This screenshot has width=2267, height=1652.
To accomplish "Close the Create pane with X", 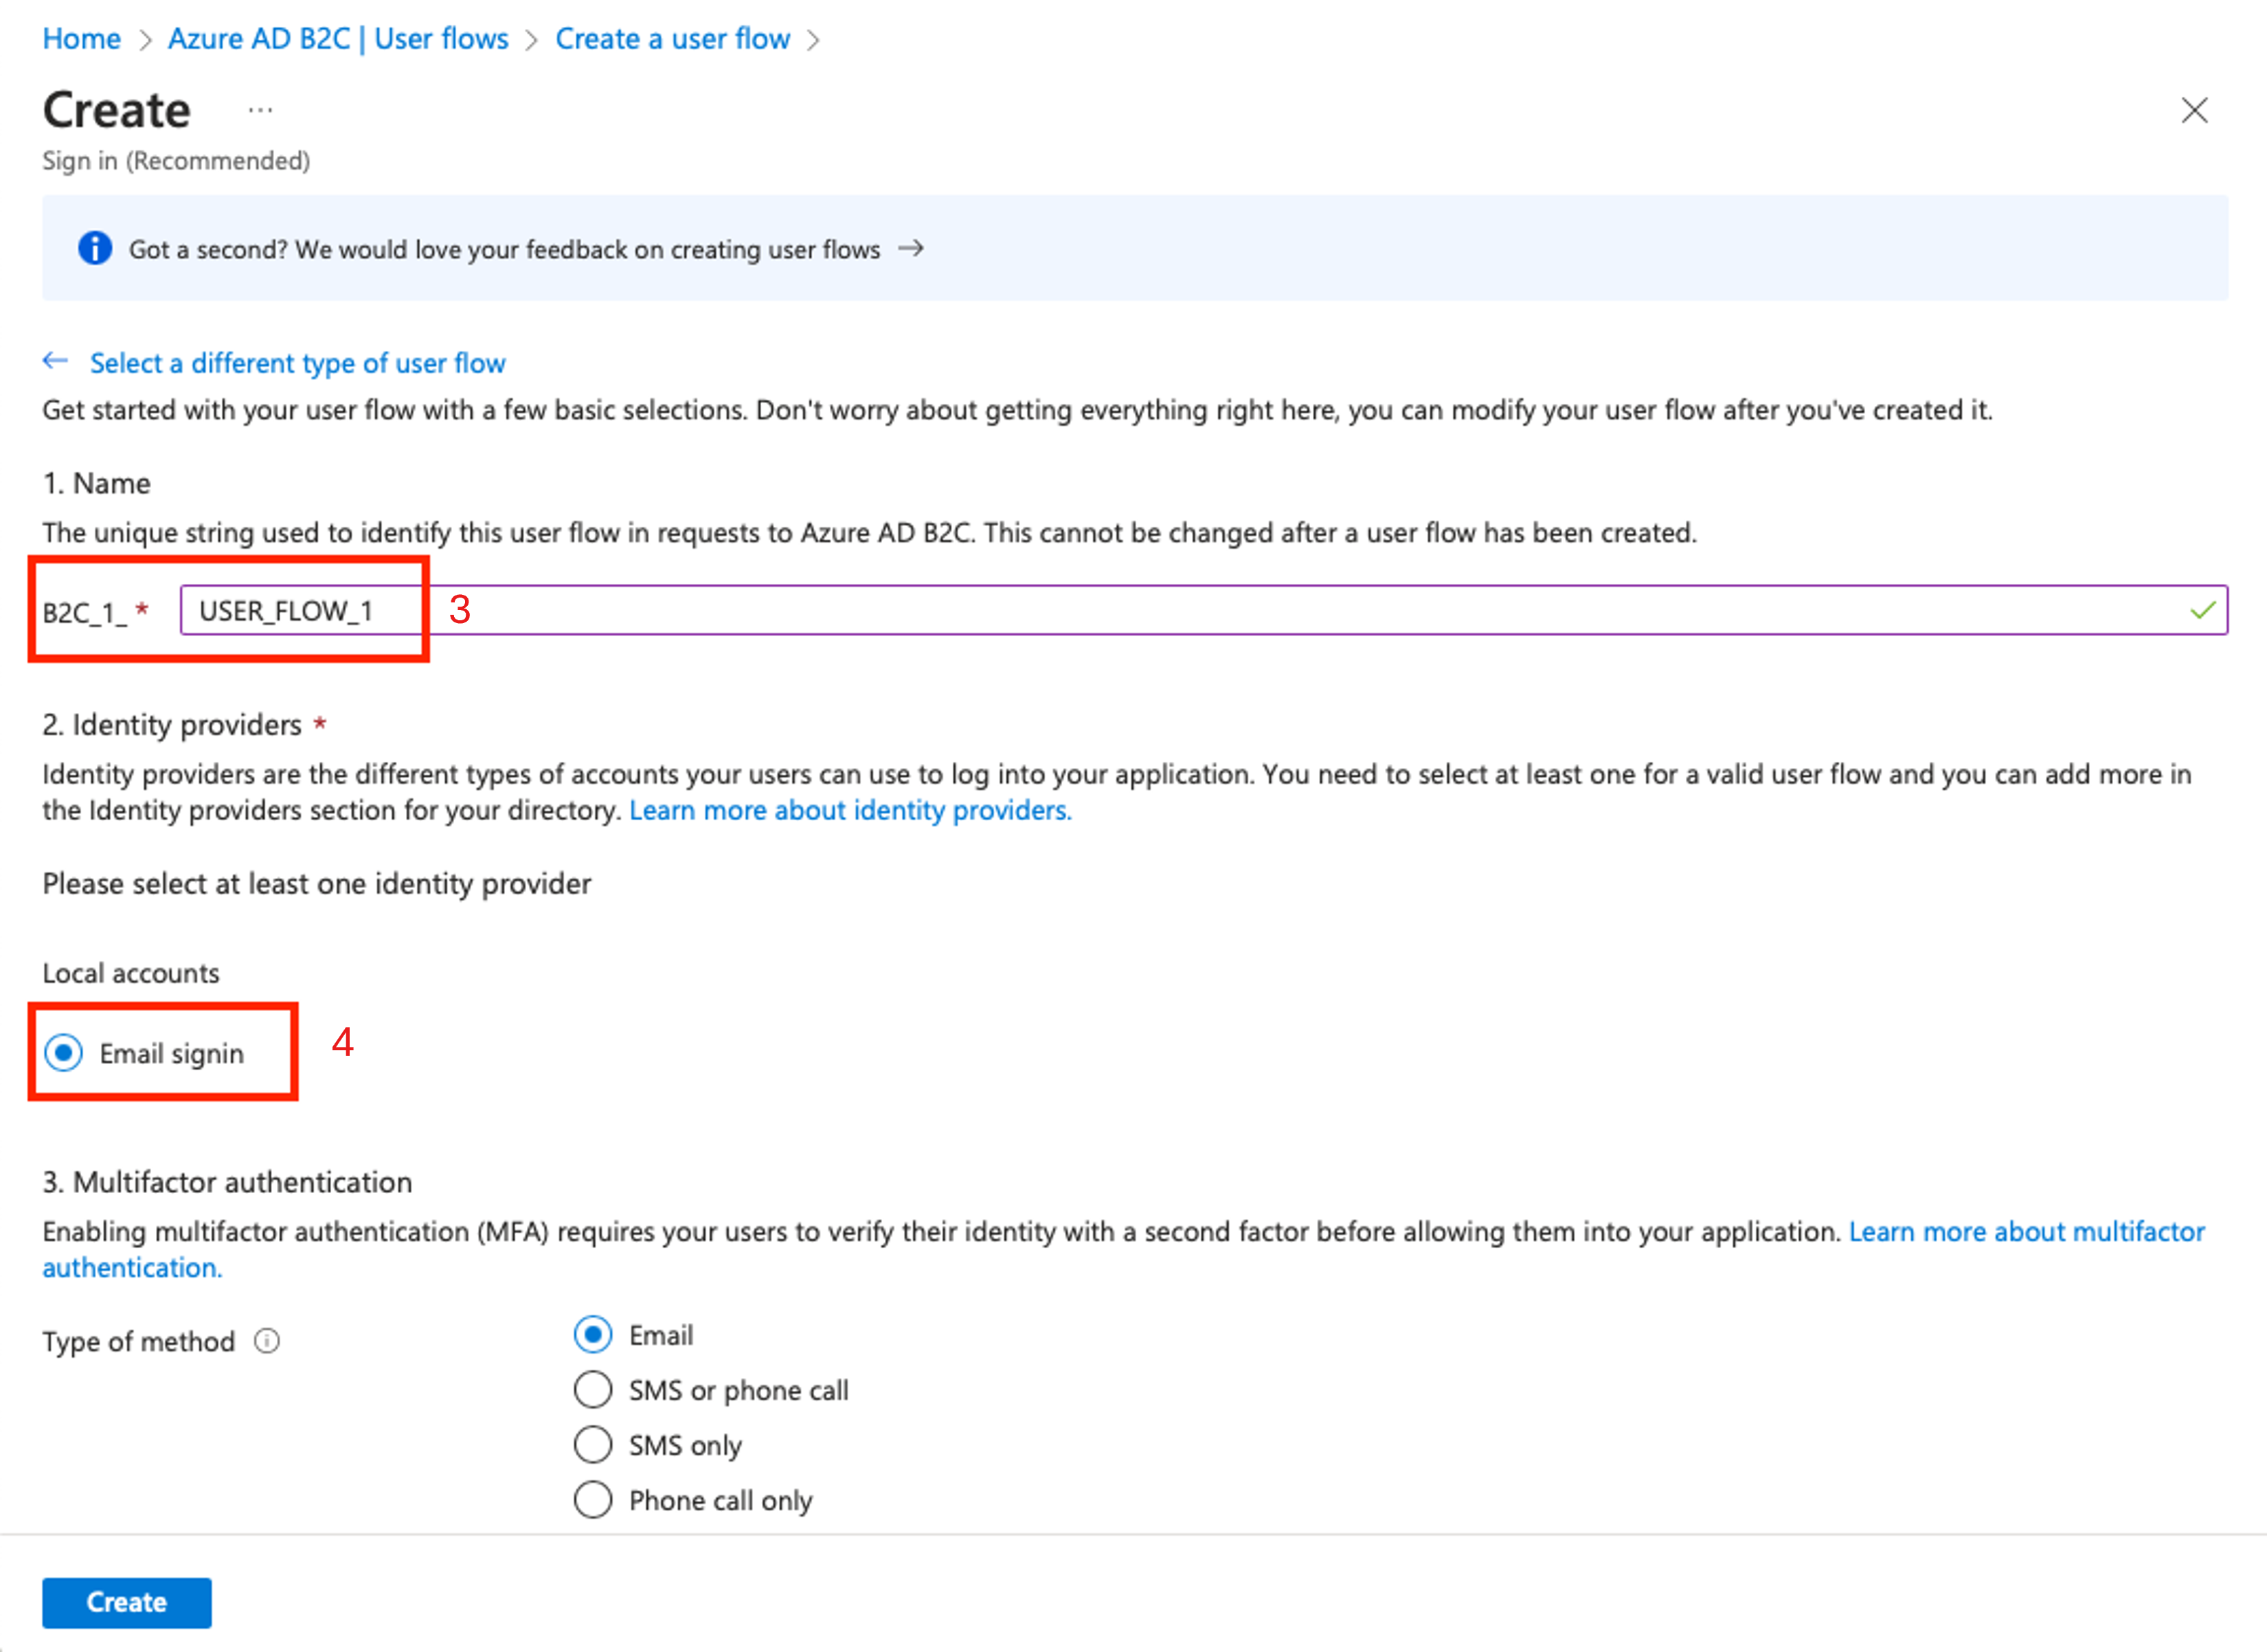I will click(2194, 110).
